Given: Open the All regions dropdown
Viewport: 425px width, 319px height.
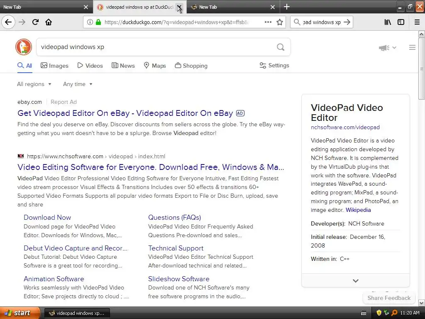Looking at the screenshot, I should pyautogui.click(x=34, y=84).
